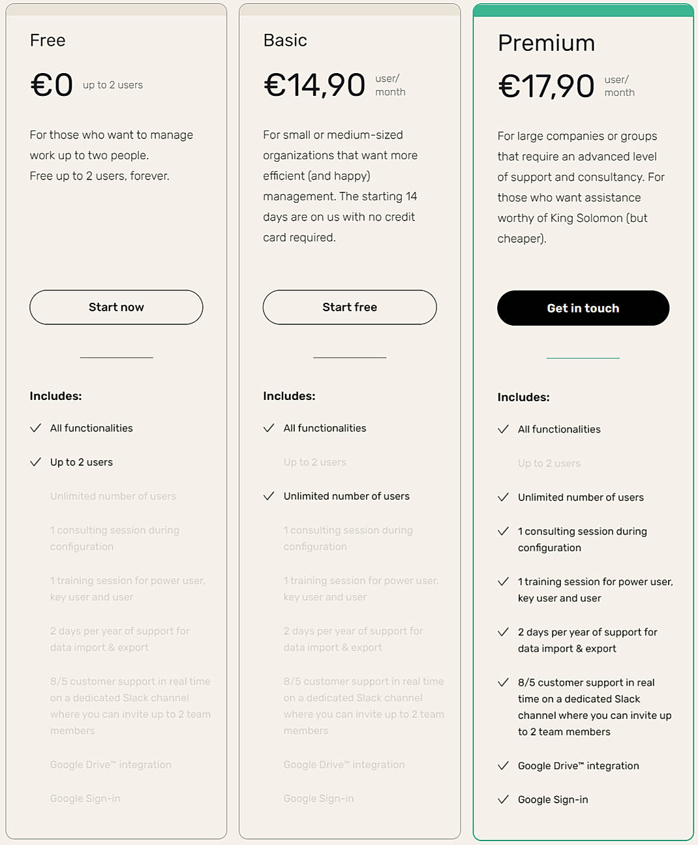Select the Premium plan title
Image resolution: width=698 pixels, height=845 pixels.
tap(547, 43)
